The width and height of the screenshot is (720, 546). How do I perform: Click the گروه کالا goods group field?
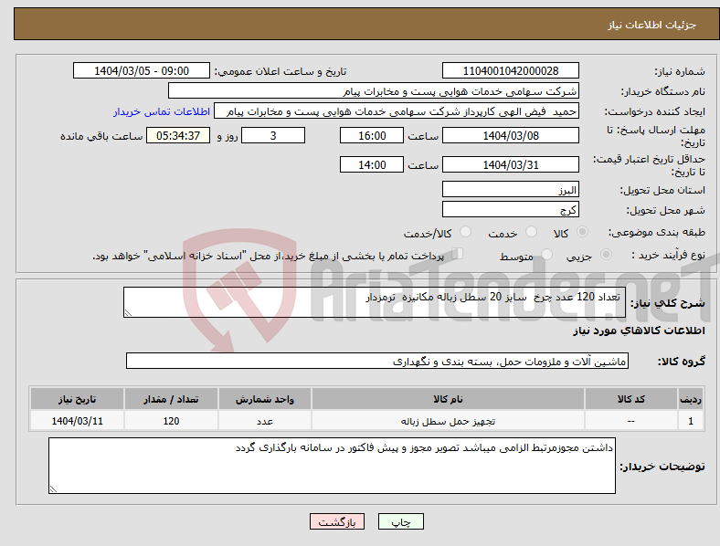(x=377, y=361)
